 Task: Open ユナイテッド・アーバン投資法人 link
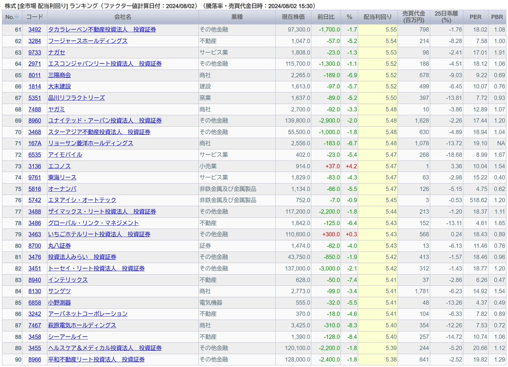105,121
